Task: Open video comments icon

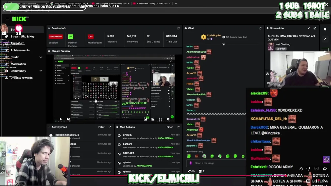Action: 317,169
